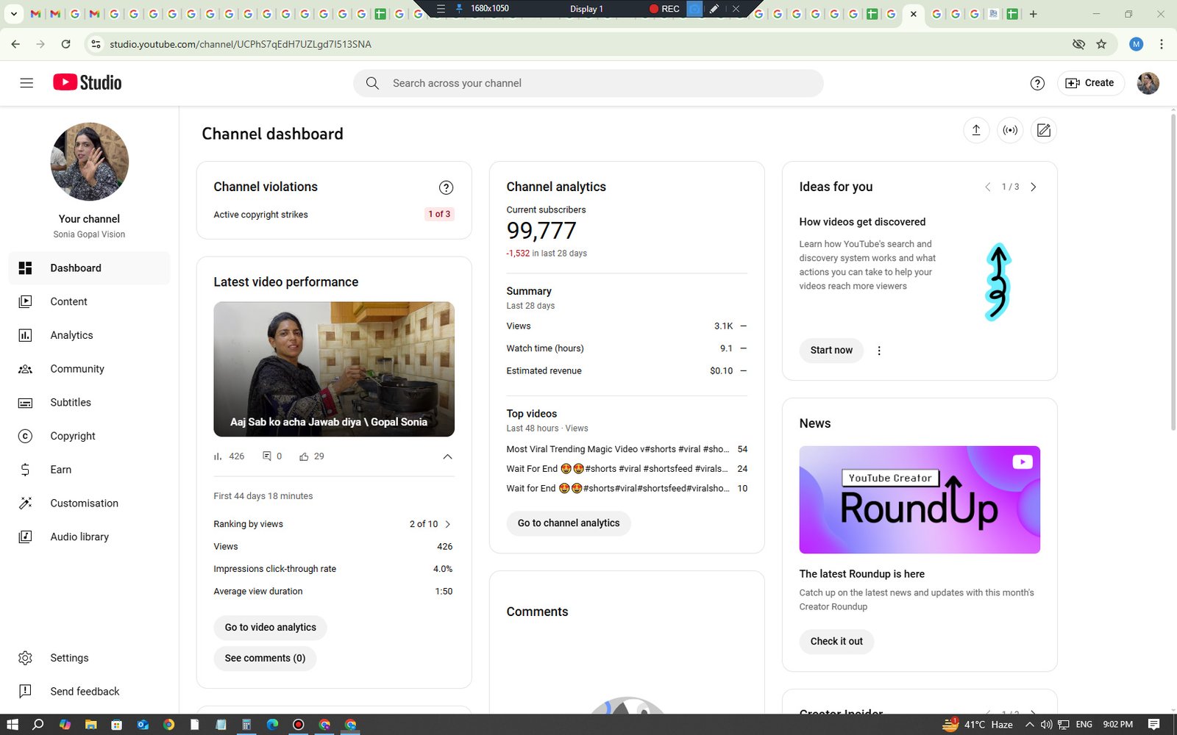Screen dimensions: 1177x735
Task: Open Earn in sidebar
Action: [x=89, y=470]
